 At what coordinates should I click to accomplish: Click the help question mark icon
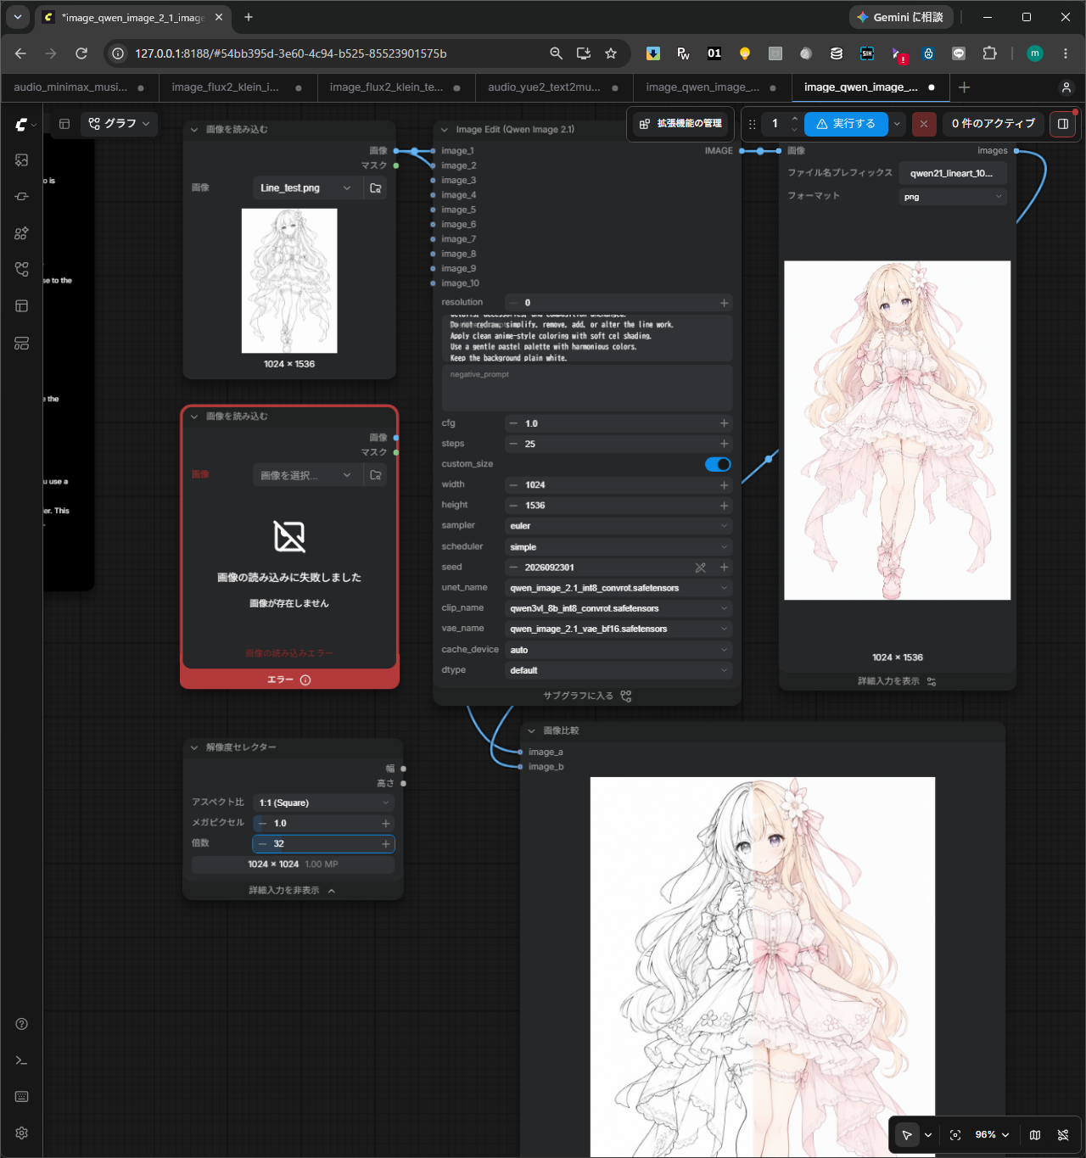22,1024
